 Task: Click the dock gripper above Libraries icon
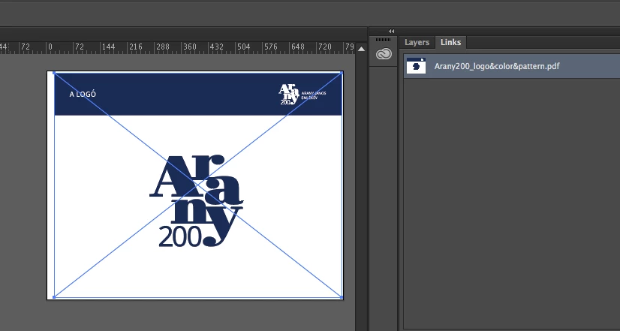pyautogui.click(x=383, y=40)
